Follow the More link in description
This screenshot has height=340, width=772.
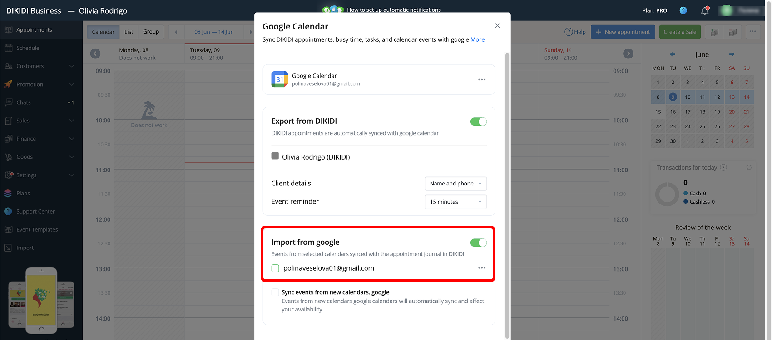click(x=477, y=39)
